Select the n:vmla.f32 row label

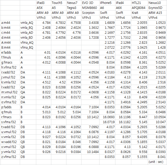point(10,97)
